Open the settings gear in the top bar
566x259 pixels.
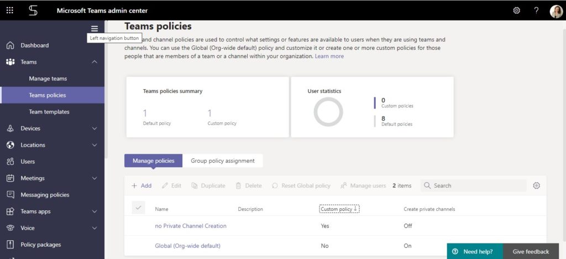click(x=517, y=11)
